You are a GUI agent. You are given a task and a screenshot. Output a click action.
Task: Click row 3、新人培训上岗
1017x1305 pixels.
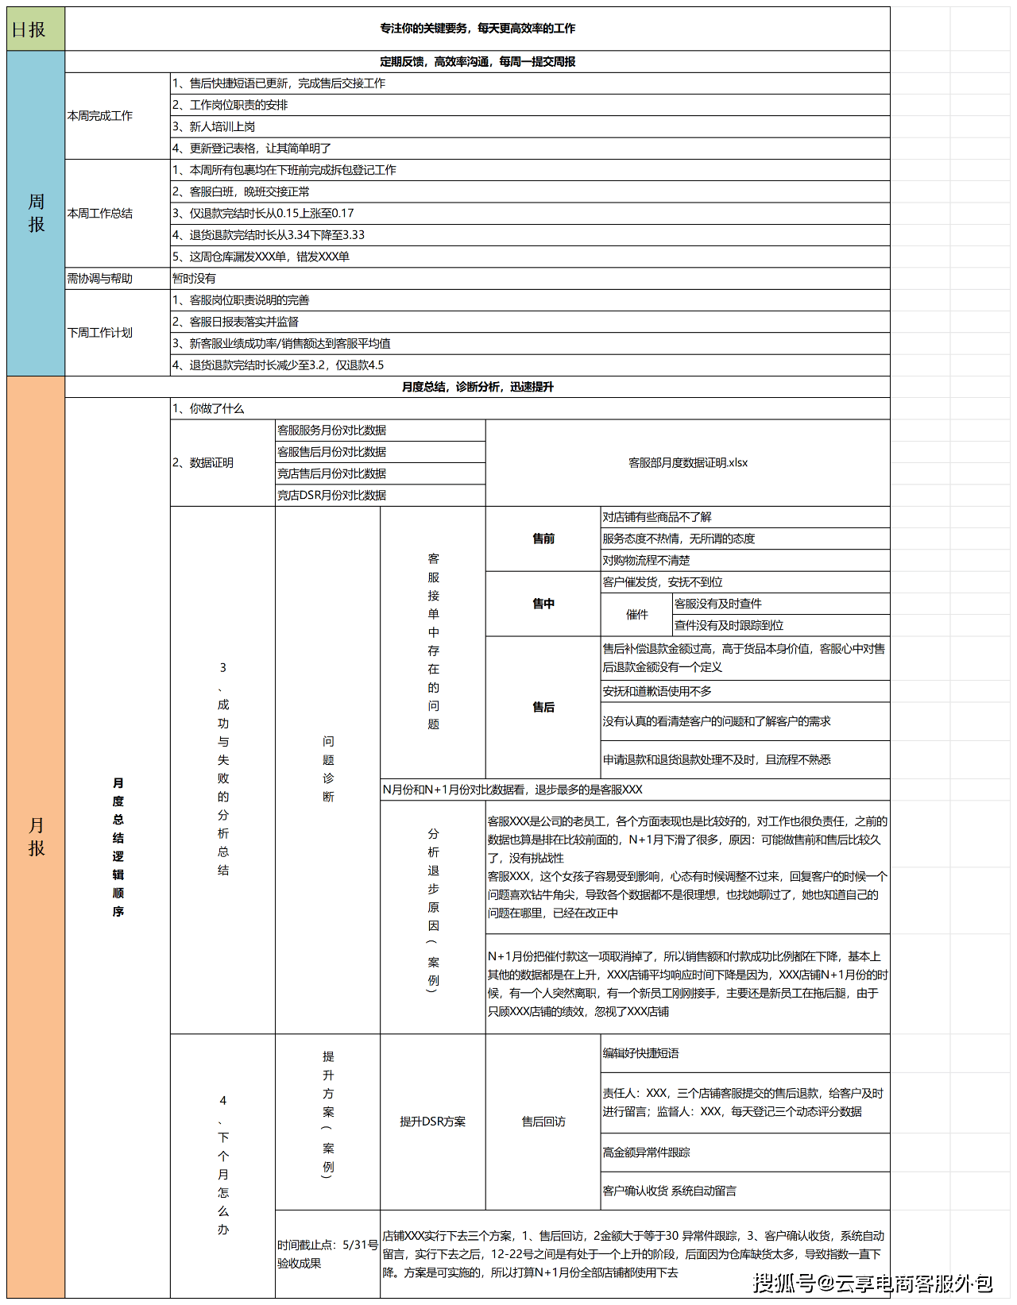click(530, 126)
